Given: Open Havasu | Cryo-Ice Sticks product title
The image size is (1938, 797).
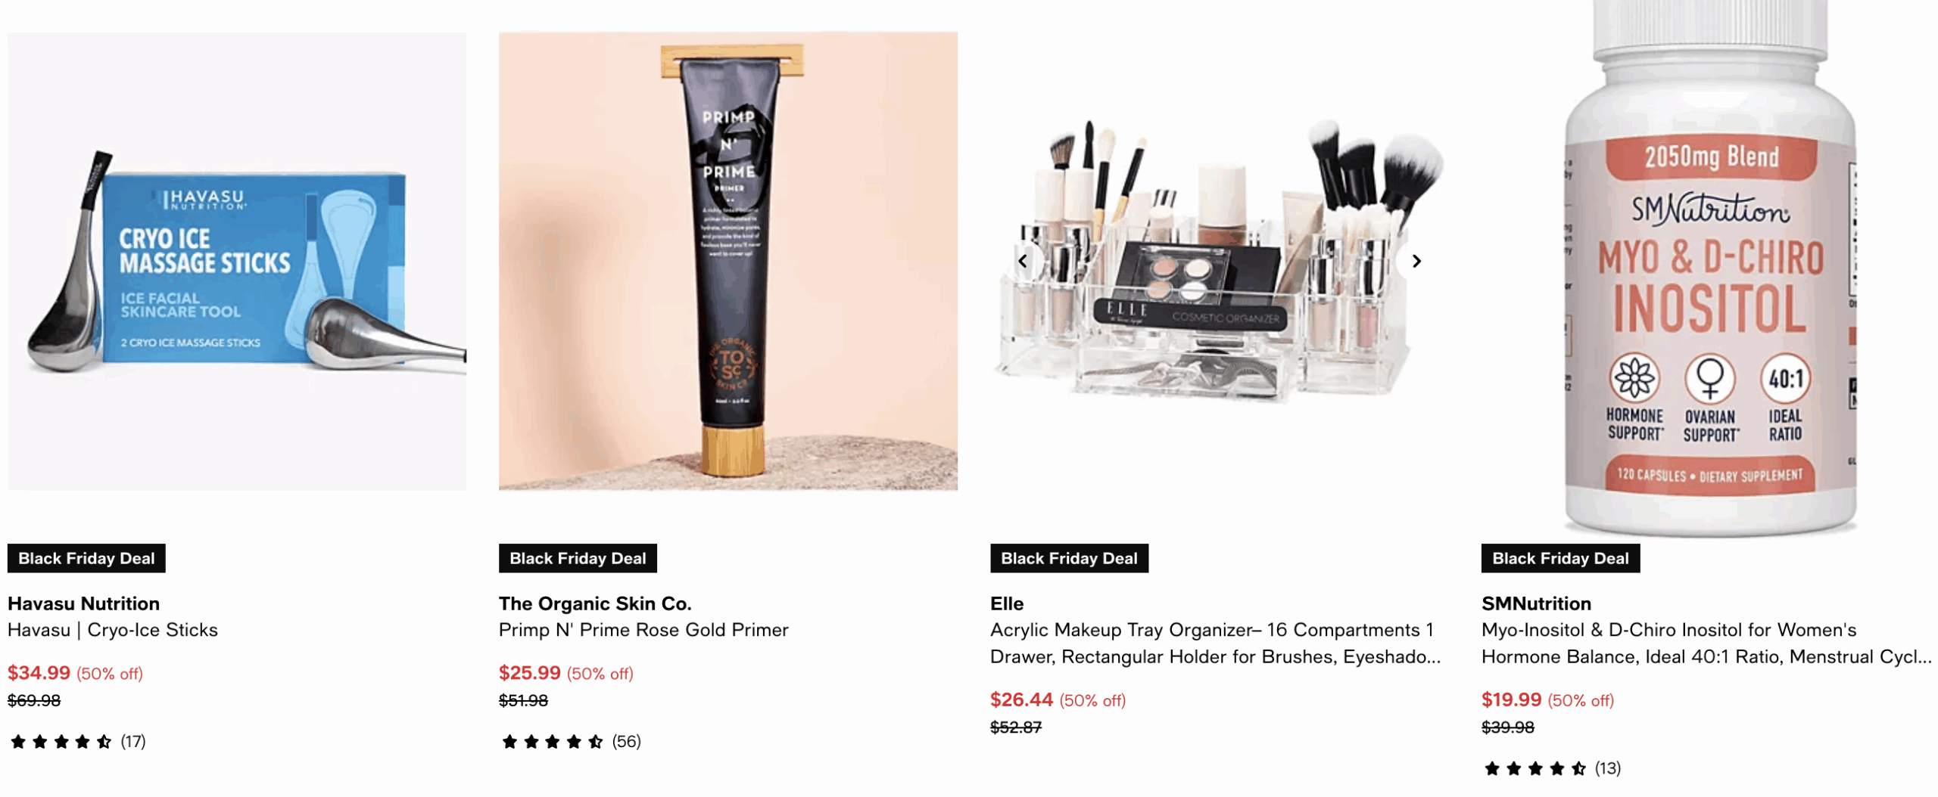Looking at the screenshot, I should point(113,630).
